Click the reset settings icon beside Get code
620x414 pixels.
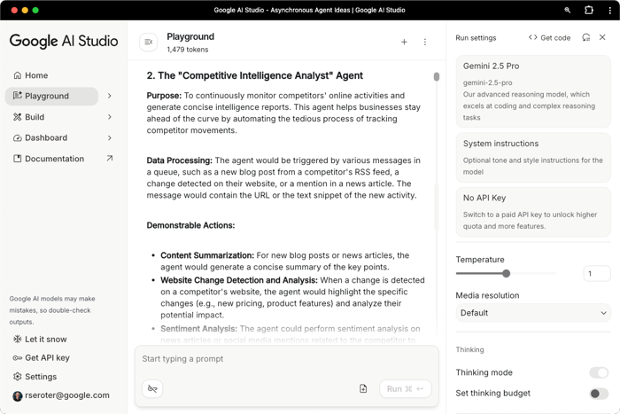[585, 38]
